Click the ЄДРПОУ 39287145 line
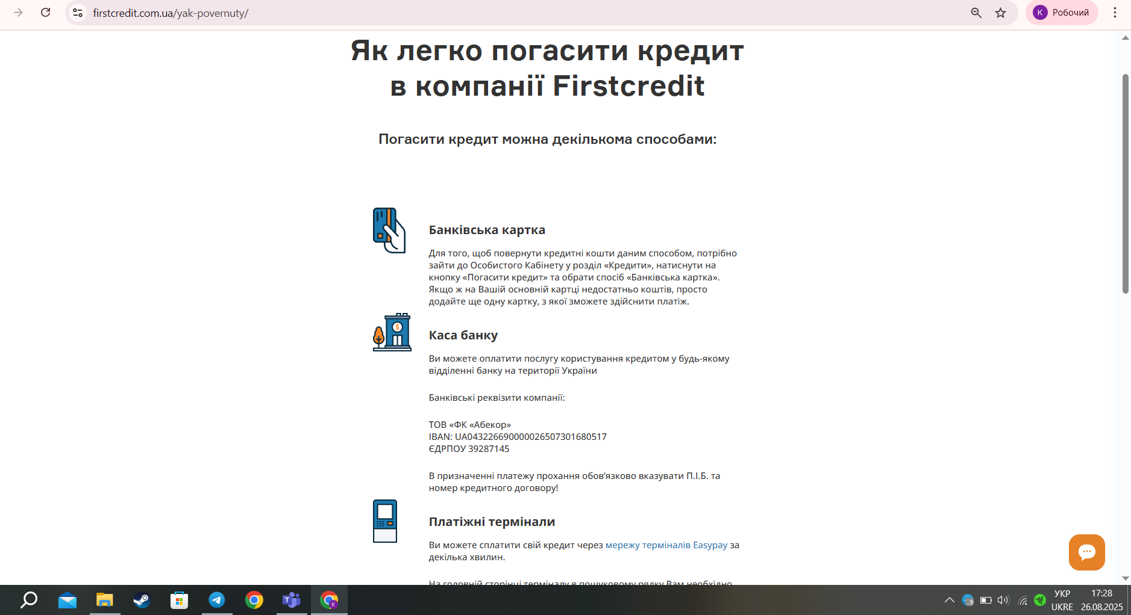The height and width of the screenshot is (615, 1131). point(469,449)
